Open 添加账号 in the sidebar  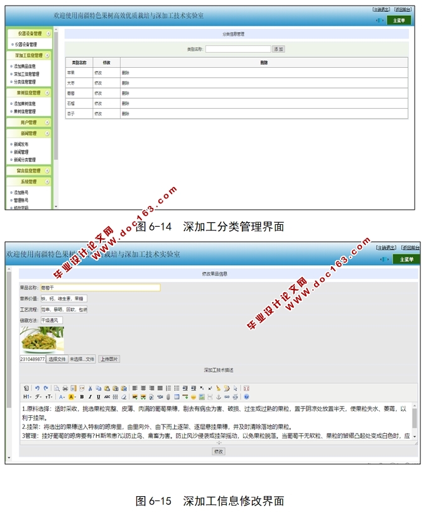(21, 192)
